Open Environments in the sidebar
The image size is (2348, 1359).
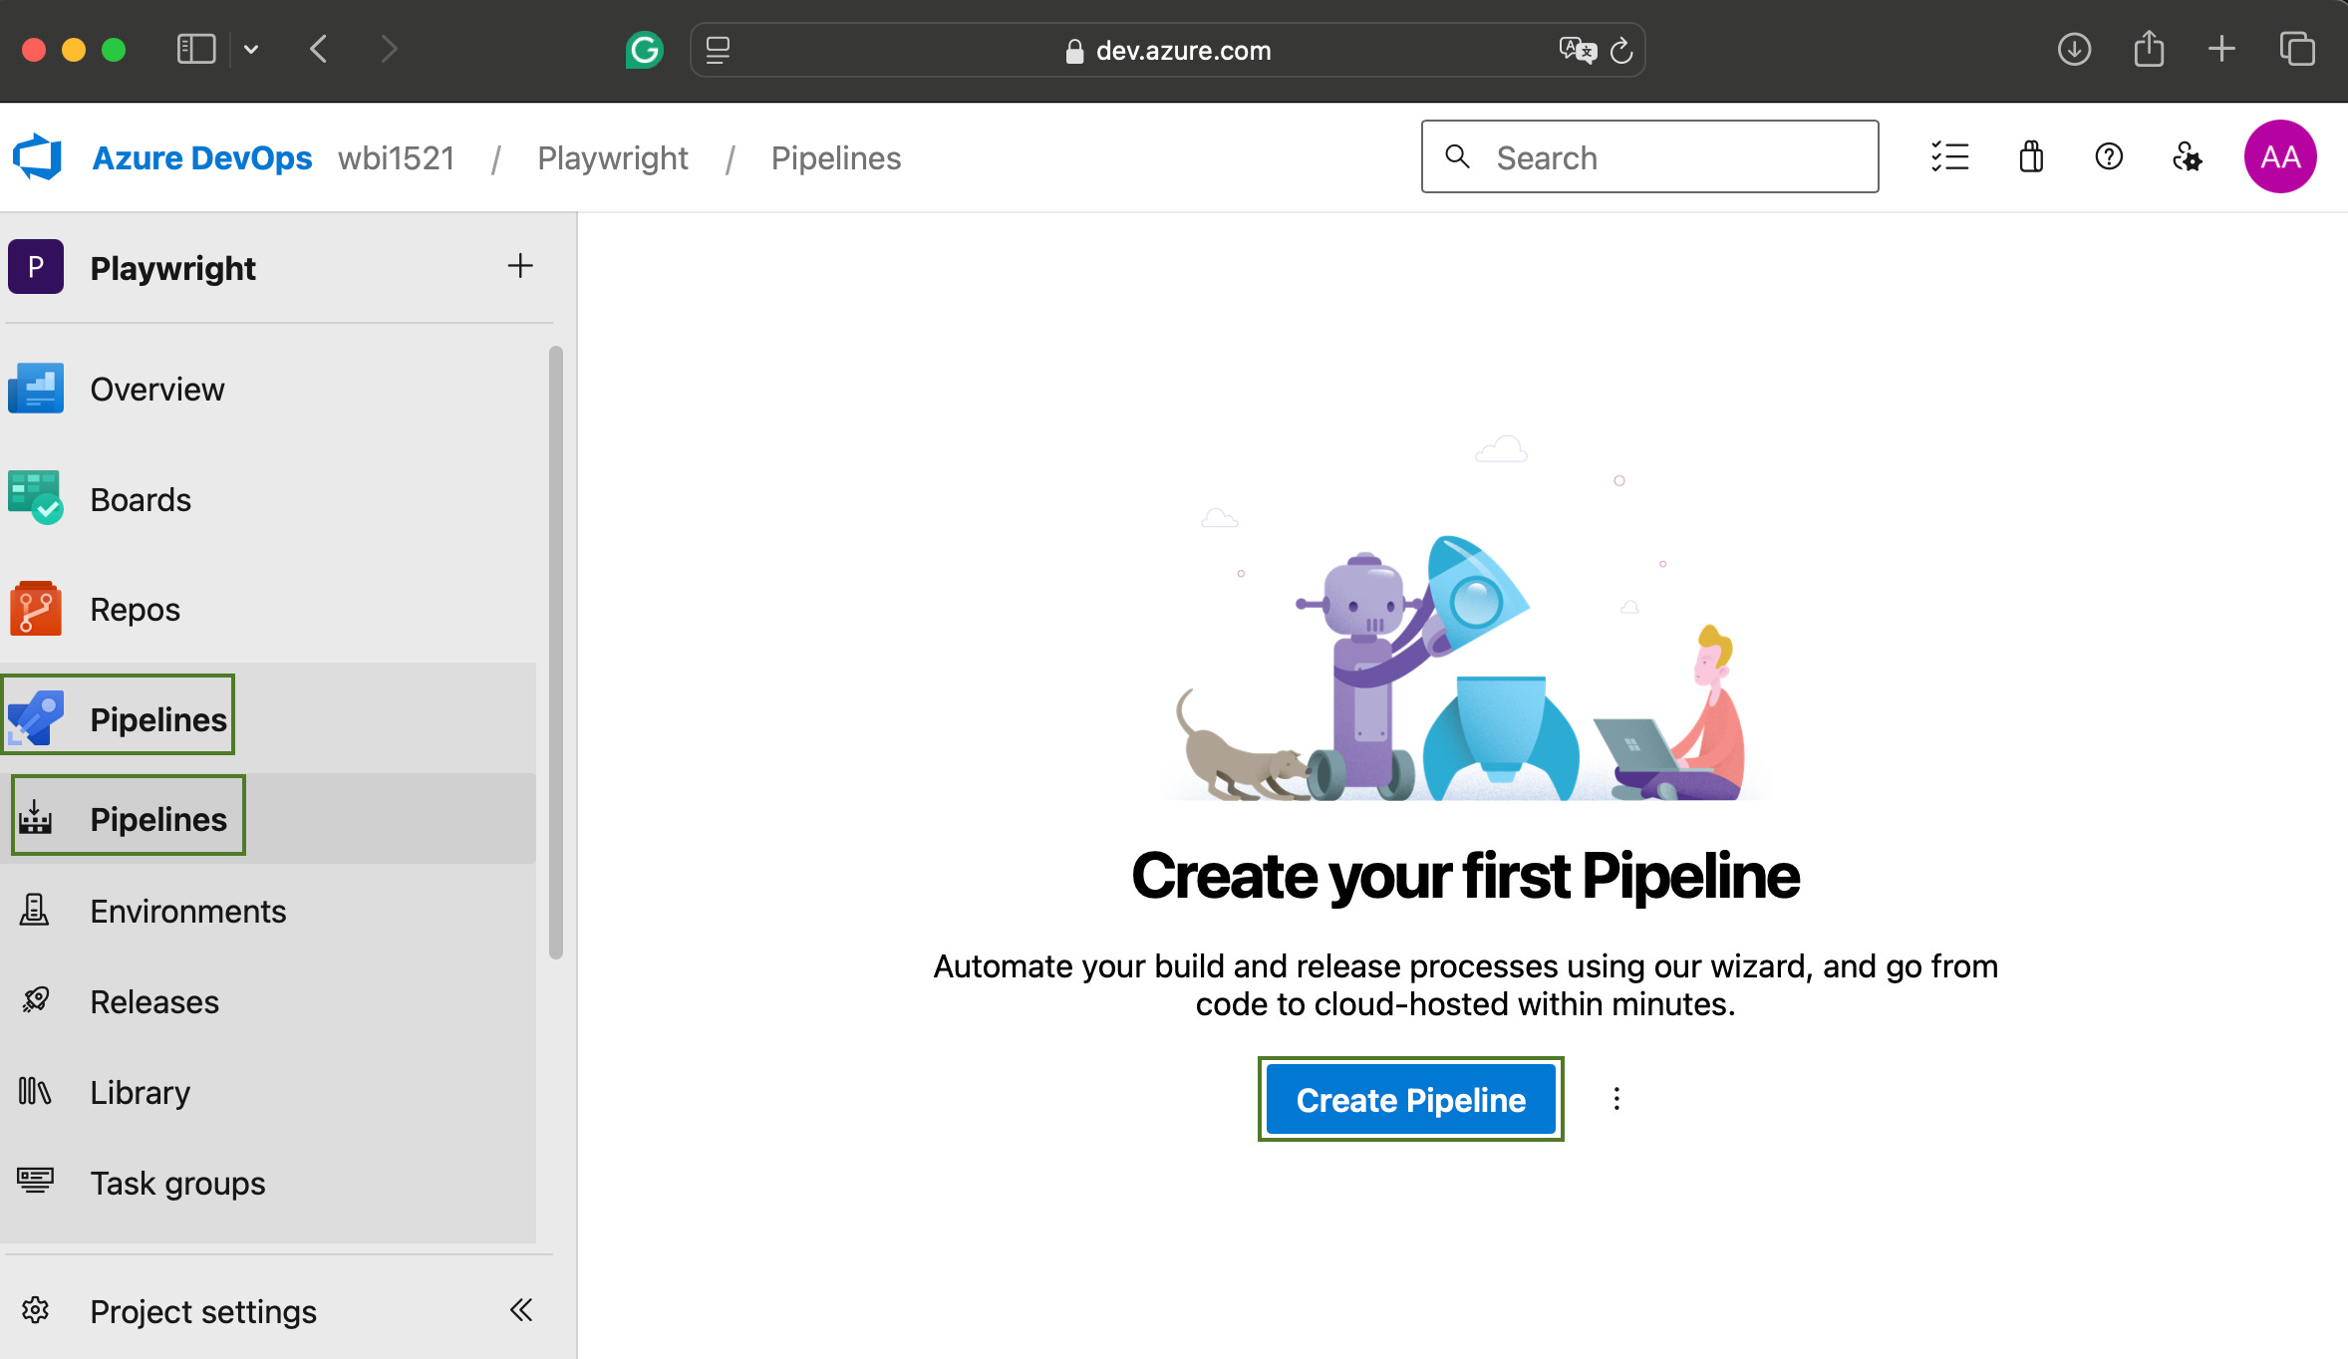(269, 910)
